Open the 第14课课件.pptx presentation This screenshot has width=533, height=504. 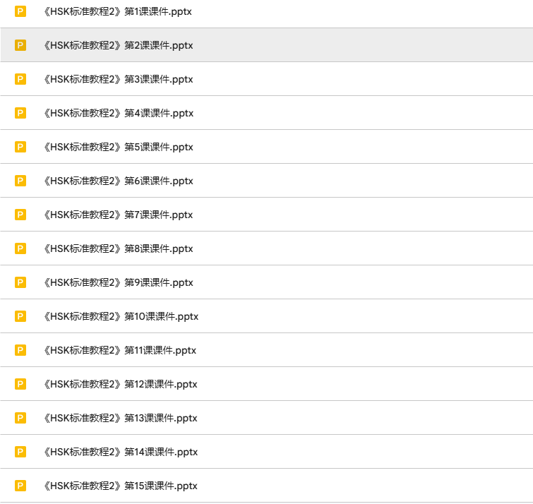(120, 452)
